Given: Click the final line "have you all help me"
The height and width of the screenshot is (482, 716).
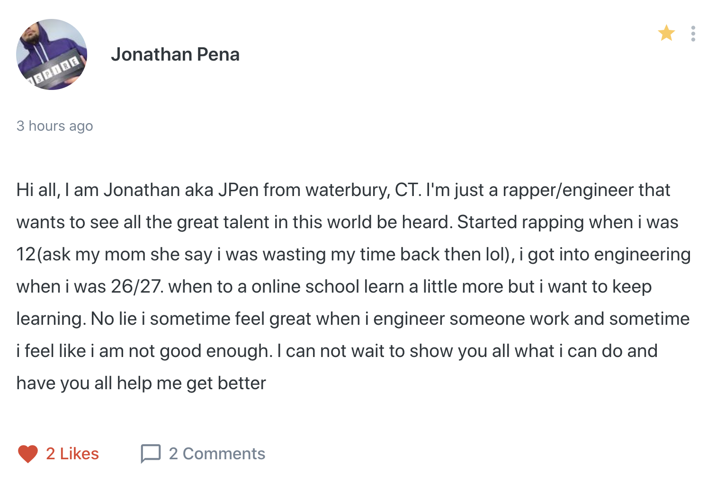Looking at the screenshot, I should [141, 383].
